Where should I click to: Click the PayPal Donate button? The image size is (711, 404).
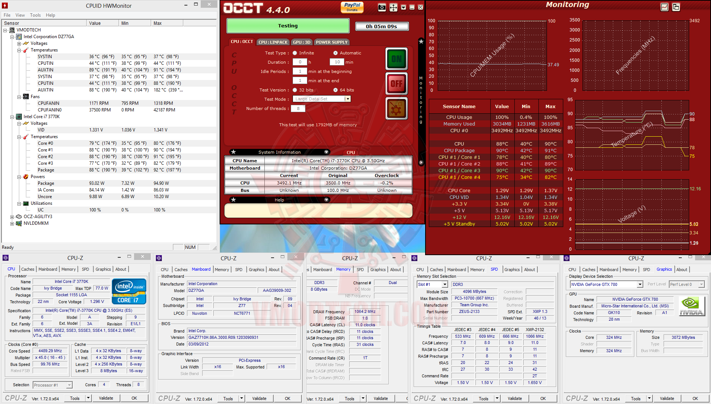(x=352, y=7)
